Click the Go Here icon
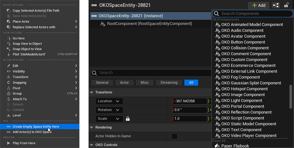This screenshot has width=294, height=148. (8, 38)
